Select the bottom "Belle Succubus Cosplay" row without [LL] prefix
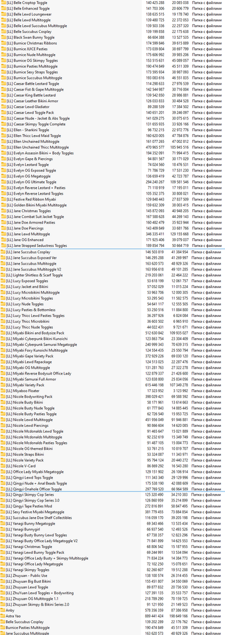This screenshot has height=635, width=225. tap(25, 621)
